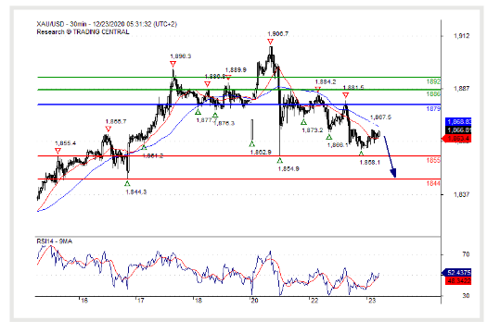Image resolution: width=487 pixels, height=333 pixels.
Task: Click red triangle marker under 1,884.2
Action: coord(318,90)
